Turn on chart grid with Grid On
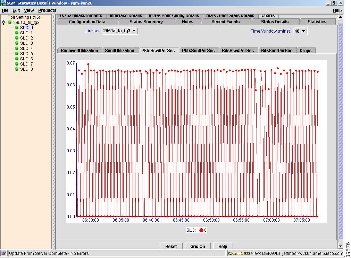This screenshot has height=258, width=351. tap(198, 246)
